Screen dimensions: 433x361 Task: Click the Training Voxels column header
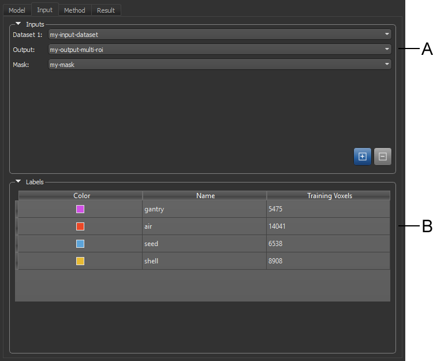click(328, 196)
